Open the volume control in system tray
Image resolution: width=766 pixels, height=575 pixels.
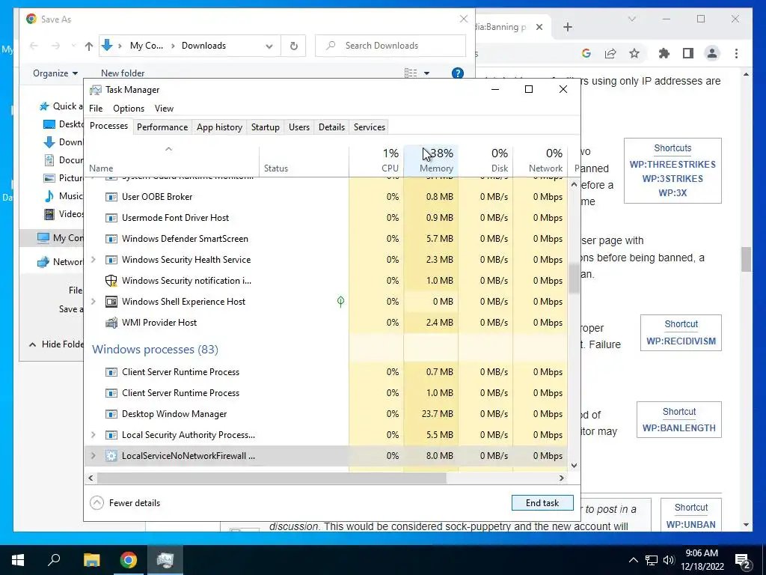click(x=669, y=560)
